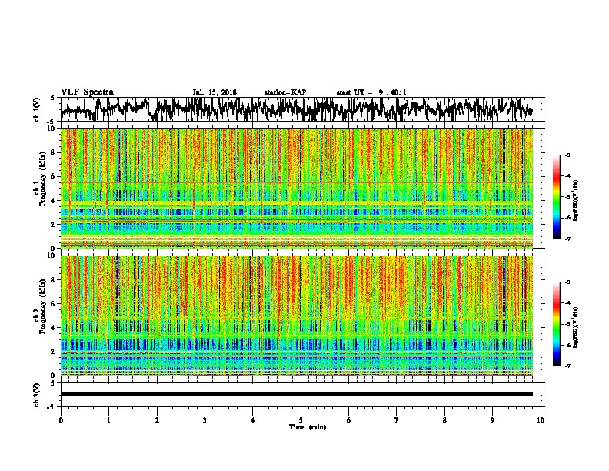
Task: Click time axis tick label "2"
Action: [157, 420]
